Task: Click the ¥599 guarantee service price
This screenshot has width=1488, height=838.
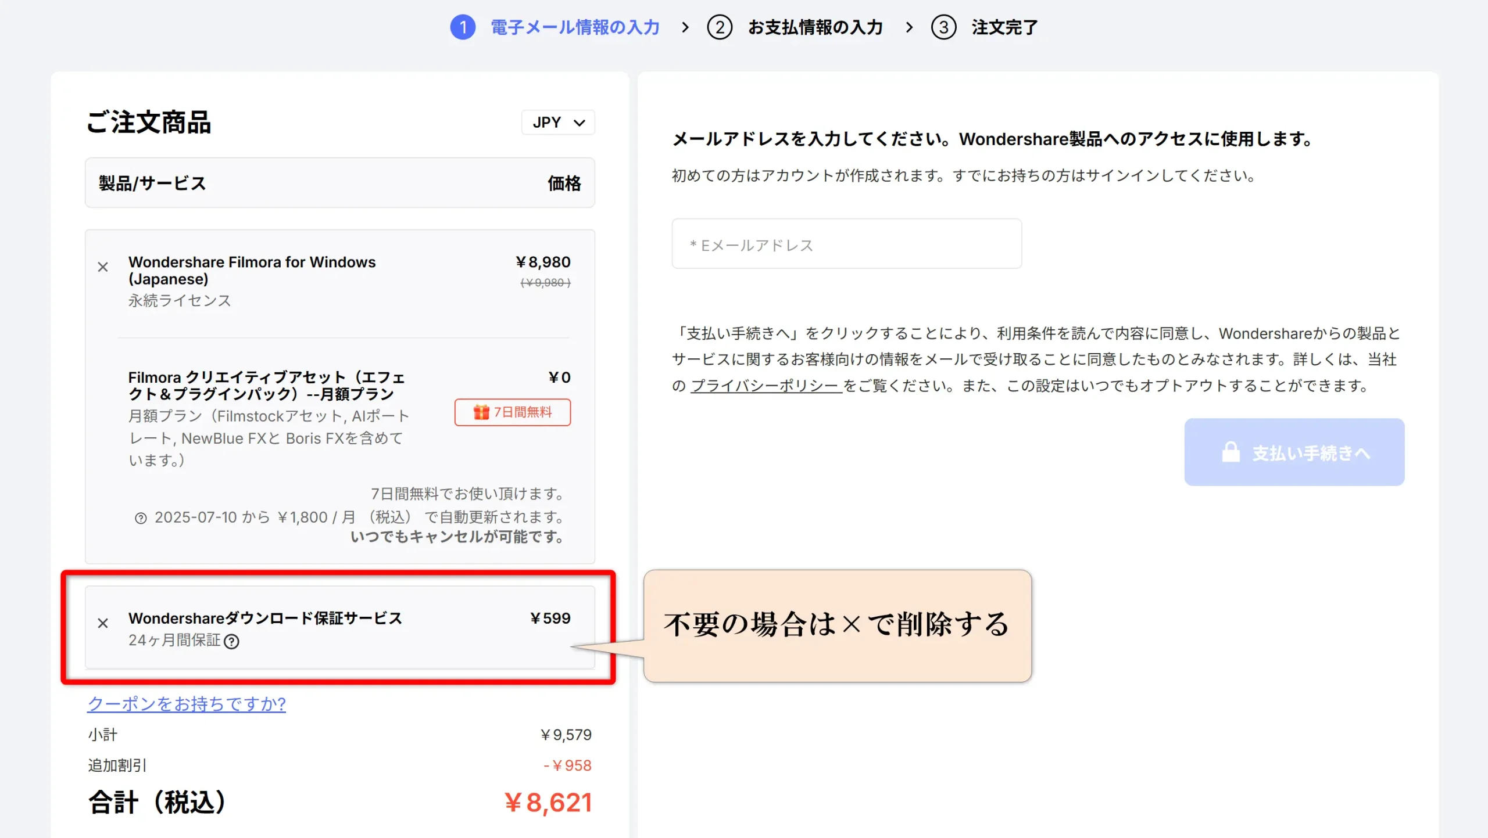Action: tap(550, 618)
